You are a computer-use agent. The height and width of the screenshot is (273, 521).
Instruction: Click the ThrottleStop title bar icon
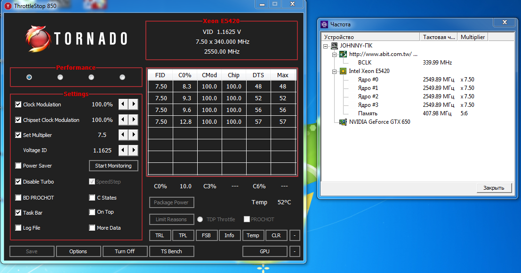(x=8, y=6)
